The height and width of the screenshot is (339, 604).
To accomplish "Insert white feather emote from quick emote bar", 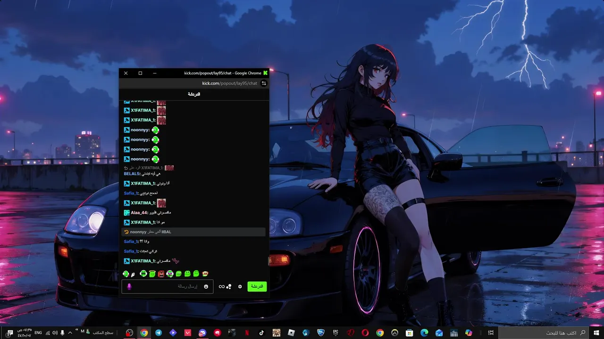I will point(133,274).
